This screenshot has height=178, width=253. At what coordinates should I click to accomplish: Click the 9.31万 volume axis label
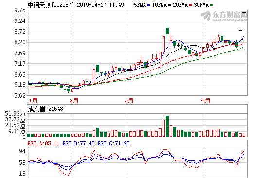click(17, 131)
